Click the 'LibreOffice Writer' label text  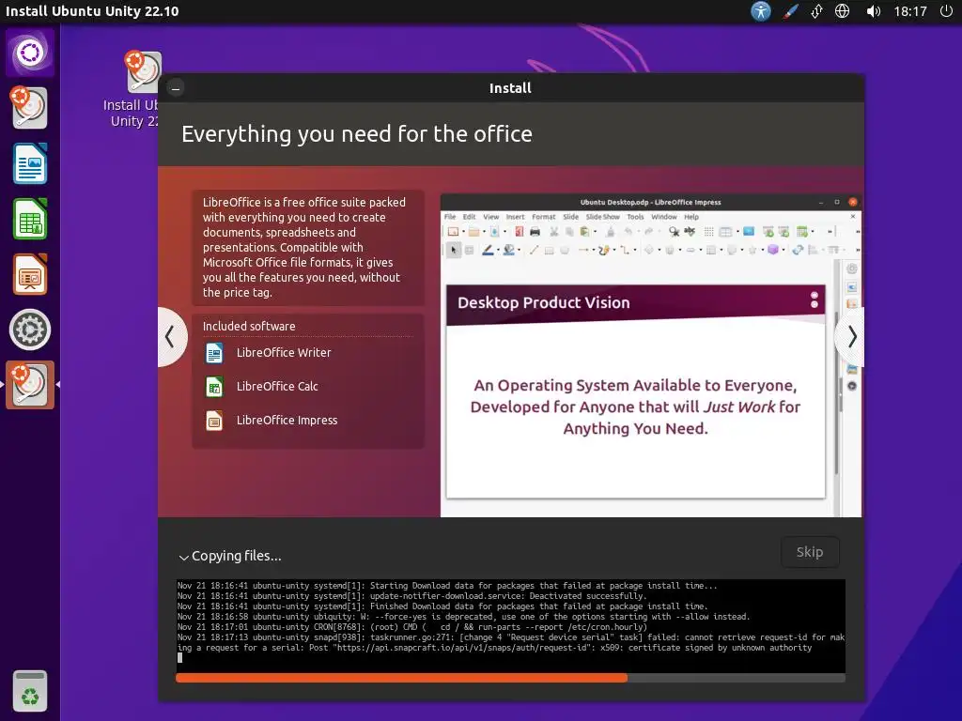(x=284, y=353)
